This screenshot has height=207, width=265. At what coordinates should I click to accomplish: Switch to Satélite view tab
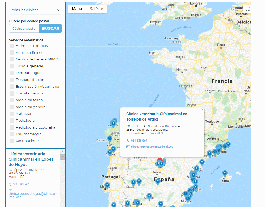coord(96,9)
